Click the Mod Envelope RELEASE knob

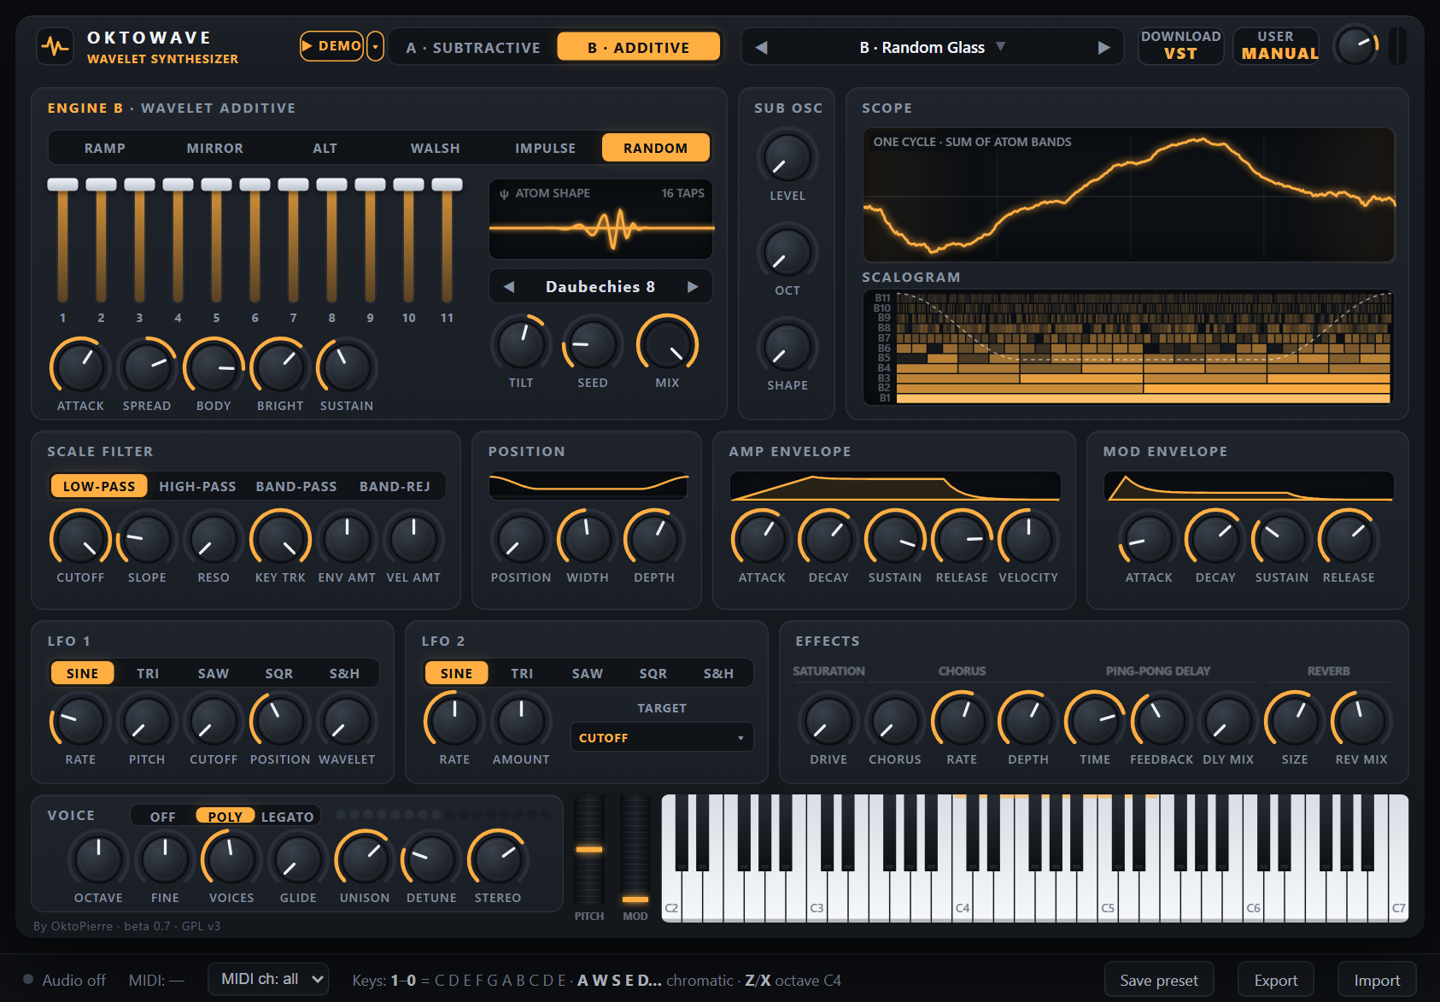(x=1349, y=540)
